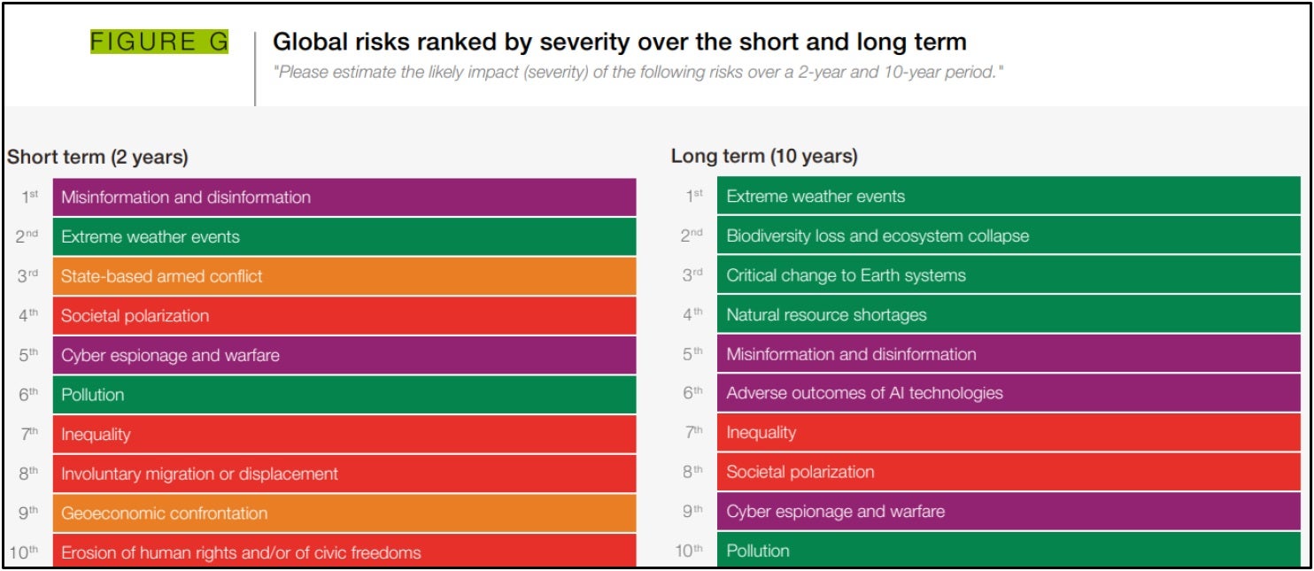Click the Erosion of human rights bar

tap(344, 552)
